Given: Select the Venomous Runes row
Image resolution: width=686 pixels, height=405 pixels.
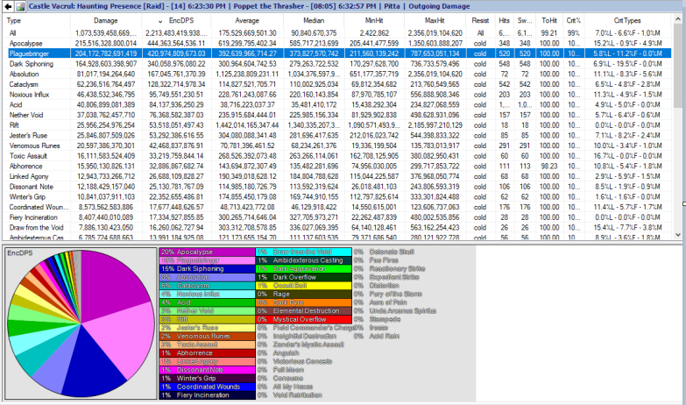Looking at the screenshot, I should click(338, 146).
